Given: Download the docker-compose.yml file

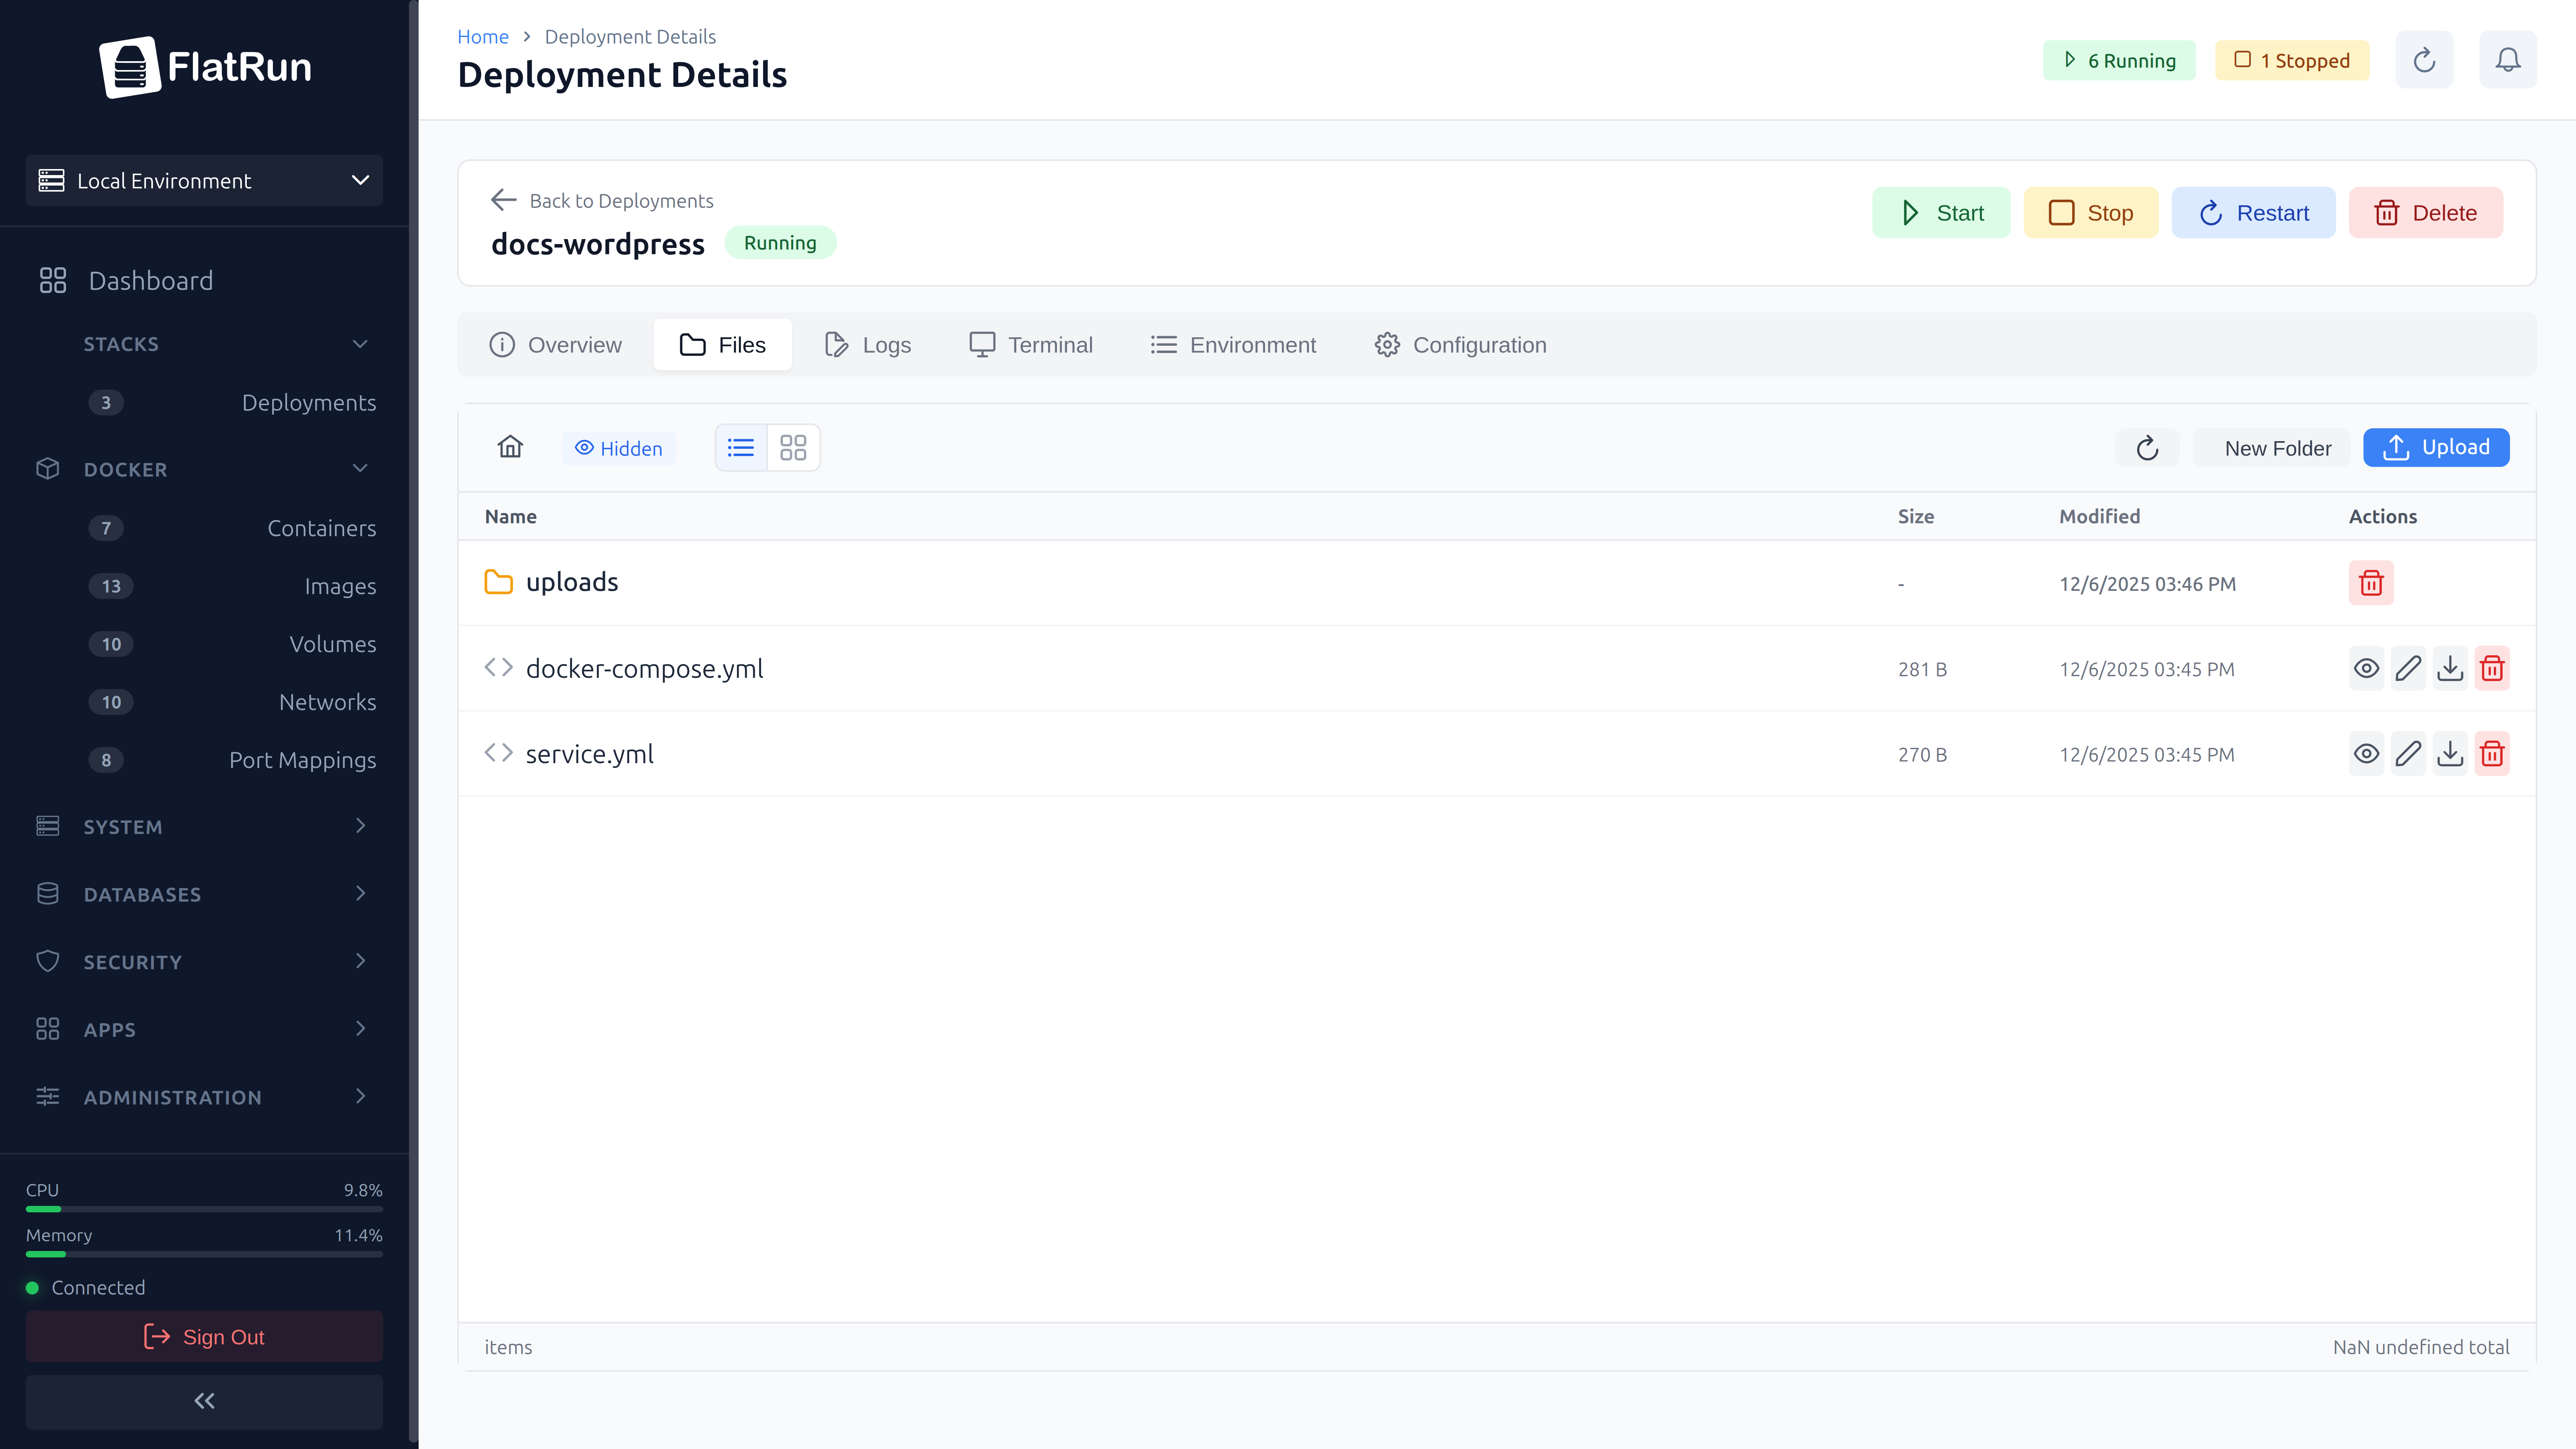Looking at the screenshot, I should click(2451, 668).
